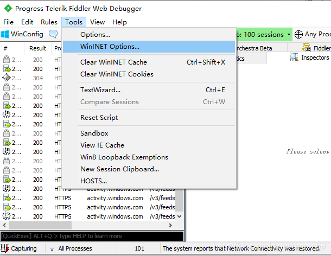Choose Options... from Tools menu

[x=149, y=35]
